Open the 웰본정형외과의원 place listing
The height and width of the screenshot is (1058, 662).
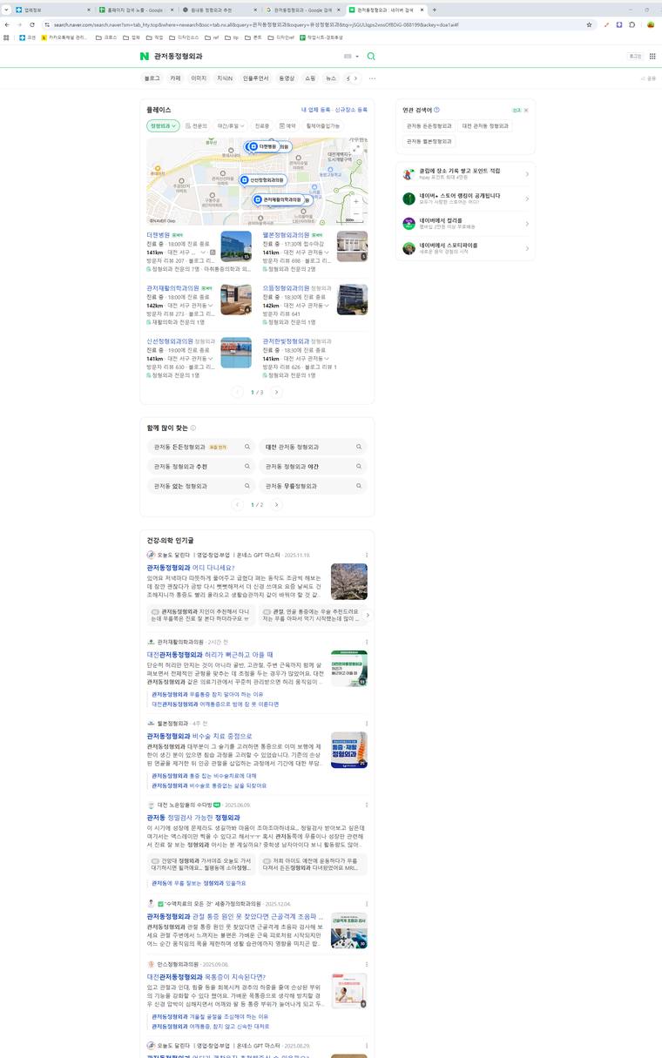coord(287,235)
